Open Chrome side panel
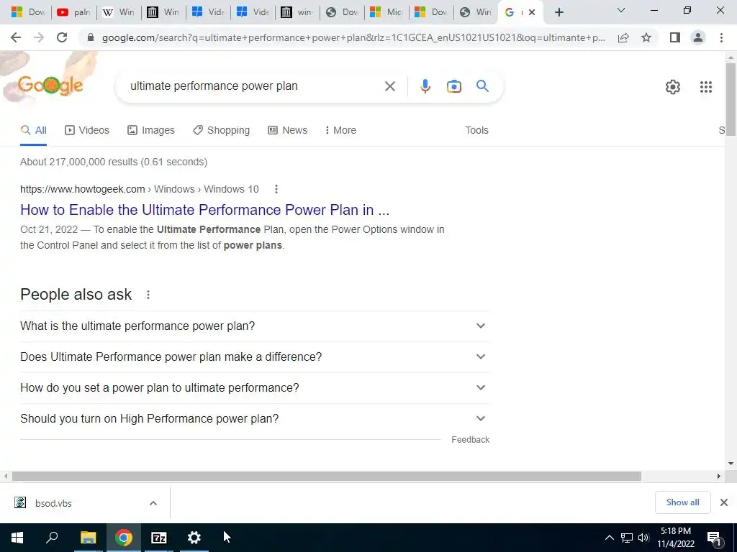The height and width of the screenshot is (552, 737). click(675, 37)
